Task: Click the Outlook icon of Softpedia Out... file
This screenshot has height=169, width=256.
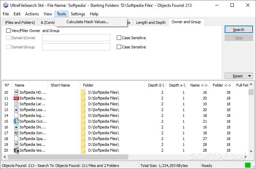Action: [x=16, y=121]
